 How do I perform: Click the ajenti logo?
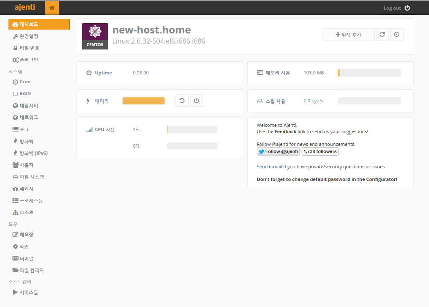pos(25,8)
